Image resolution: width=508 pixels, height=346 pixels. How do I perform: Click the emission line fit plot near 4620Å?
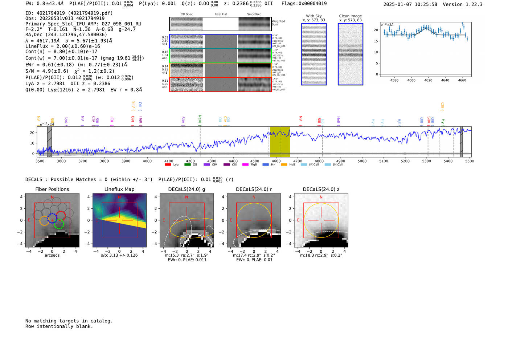click(x=426, y=49)
